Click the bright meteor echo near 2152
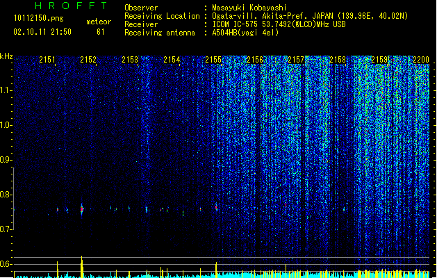Image resolution: width=437 pixels, height=278 pixels. tap(82, 209)
